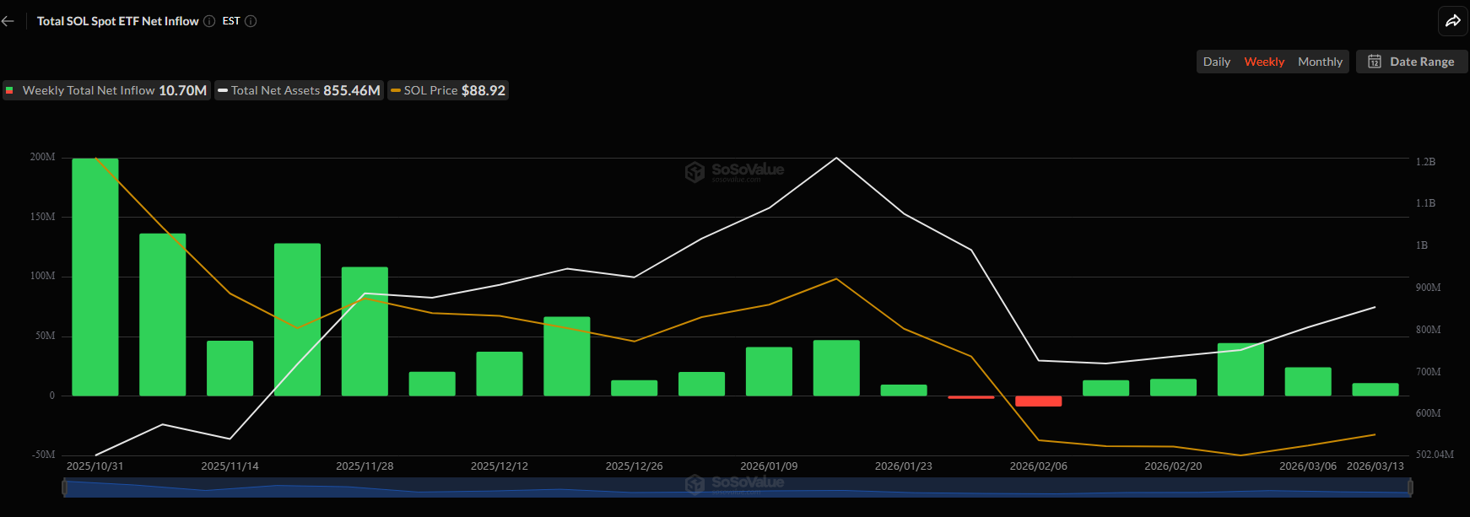
Task: Open info icon beside the Net Inflow title
Action: pos(209,21)
